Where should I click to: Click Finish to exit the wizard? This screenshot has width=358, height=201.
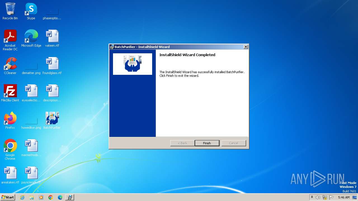tap(207, 143)
